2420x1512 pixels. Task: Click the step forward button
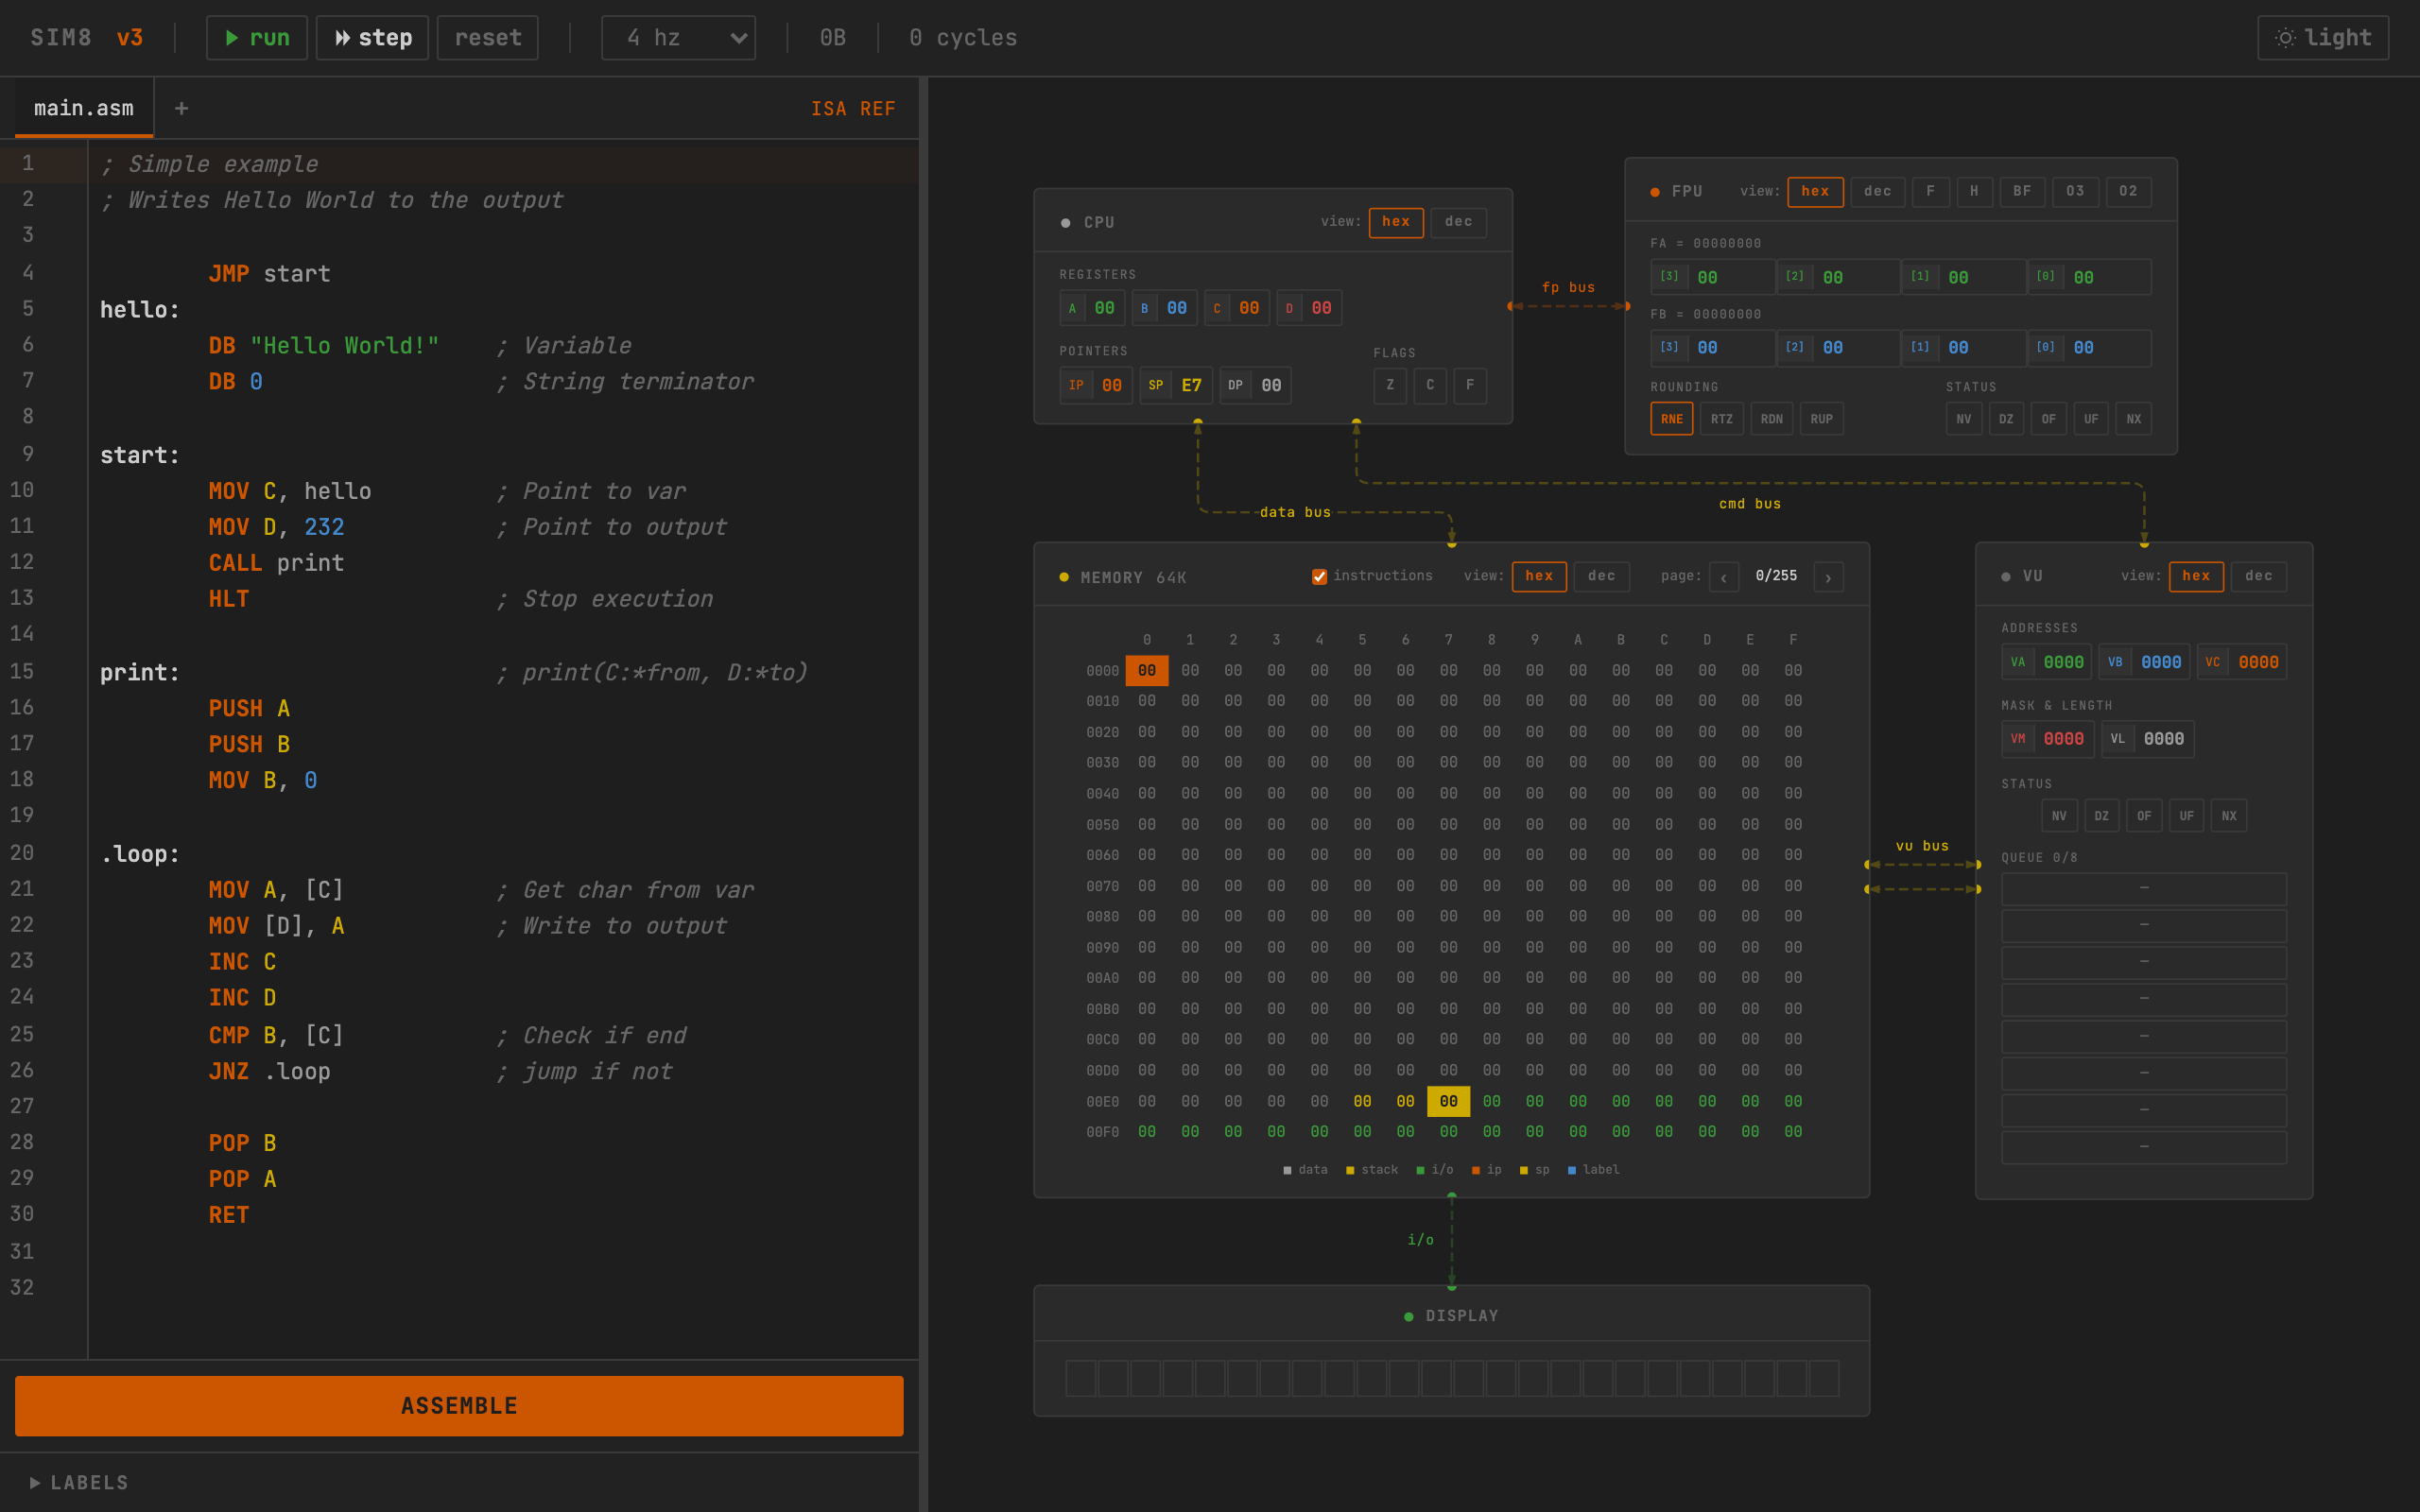(372, 38)
